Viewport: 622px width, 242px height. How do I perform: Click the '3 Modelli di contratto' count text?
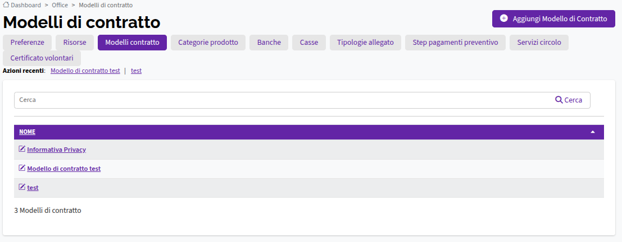point(48,211)
